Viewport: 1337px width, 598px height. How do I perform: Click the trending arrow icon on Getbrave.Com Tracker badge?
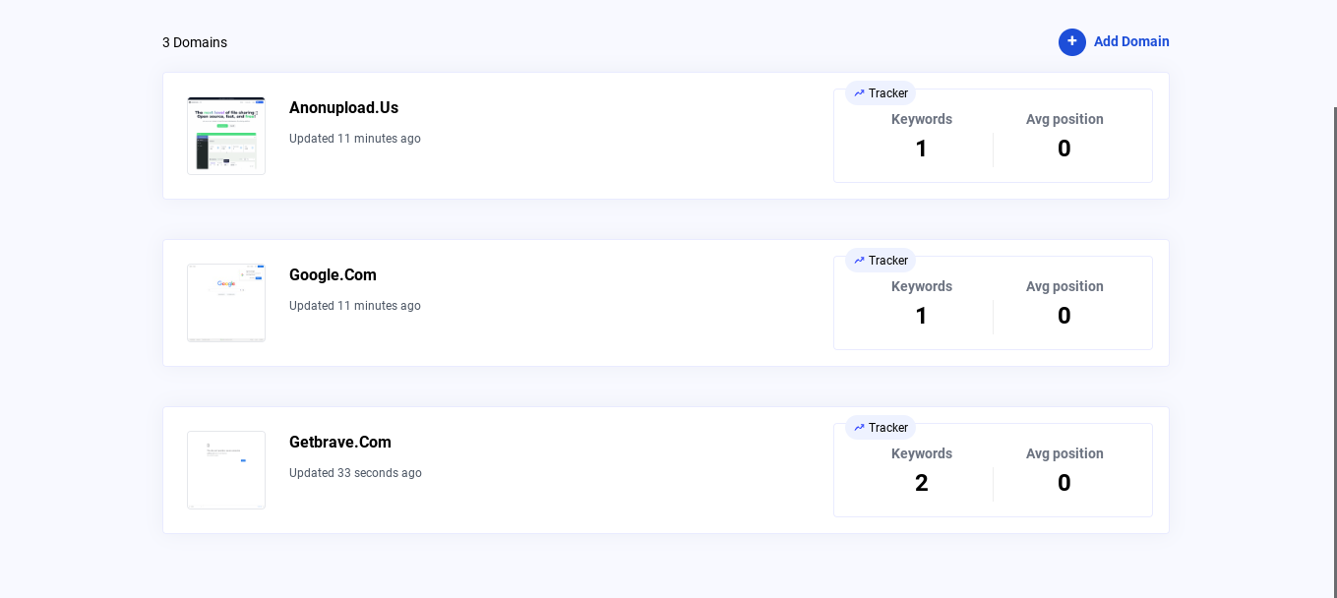pyautogui.click(x=857, y=428)
